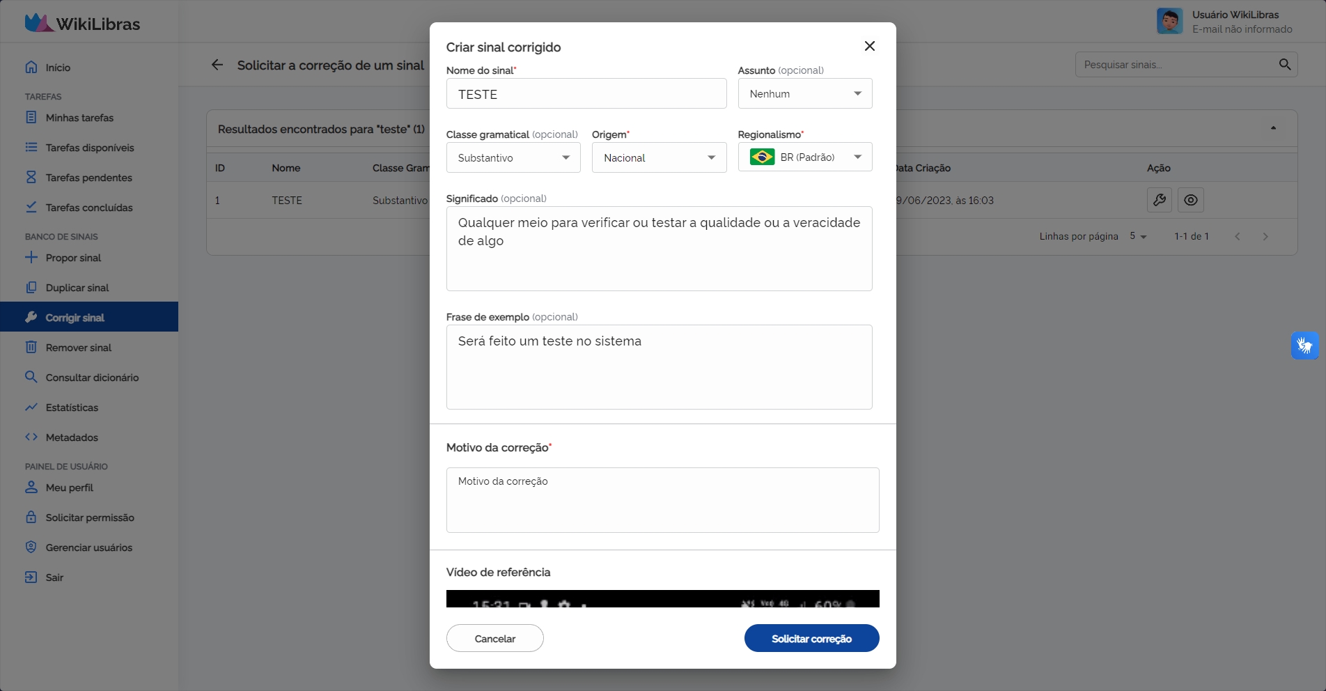
Task: Open the Assunto dropdown
Action: (x=804, y=93)
